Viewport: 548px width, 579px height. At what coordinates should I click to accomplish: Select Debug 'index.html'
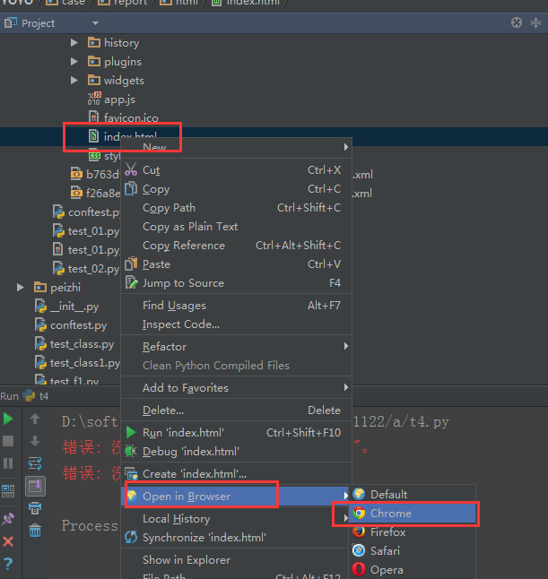237,451
